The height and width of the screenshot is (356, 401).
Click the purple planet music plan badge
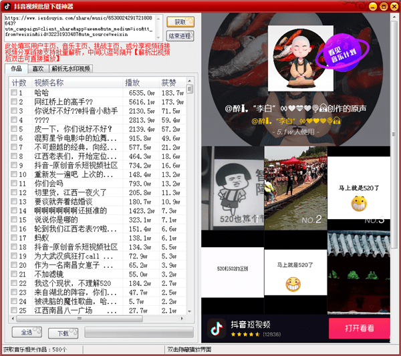pyautogui.click(x=342, y=53)
